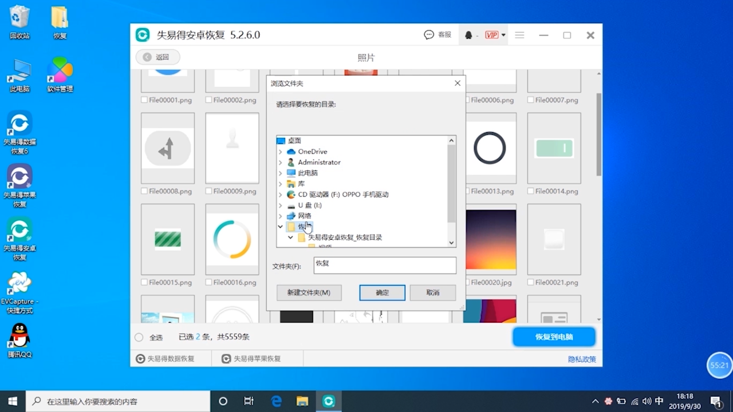Click 新建文件夹(M) button
Viewport: 733px width, 412px height.
pyautogui.click(x=309, y=292)
